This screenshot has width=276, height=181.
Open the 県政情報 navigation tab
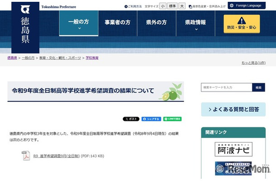195,23
